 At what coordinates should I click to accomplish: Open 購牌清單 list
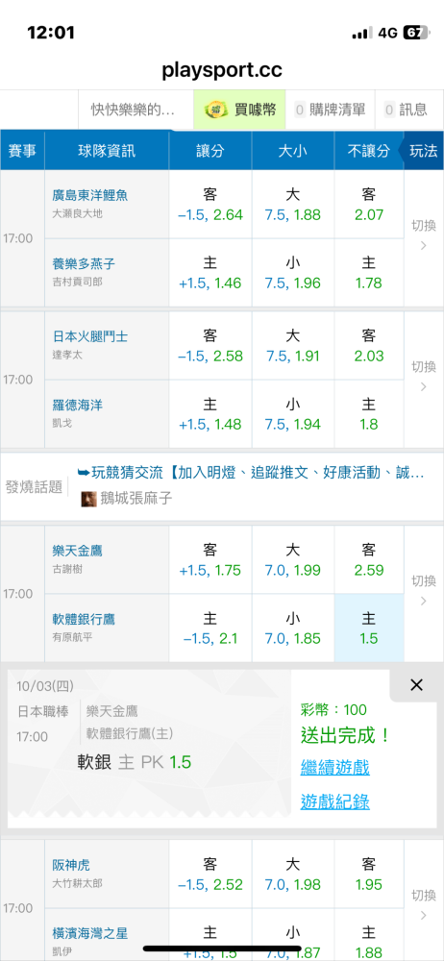[x=330, y=110]
